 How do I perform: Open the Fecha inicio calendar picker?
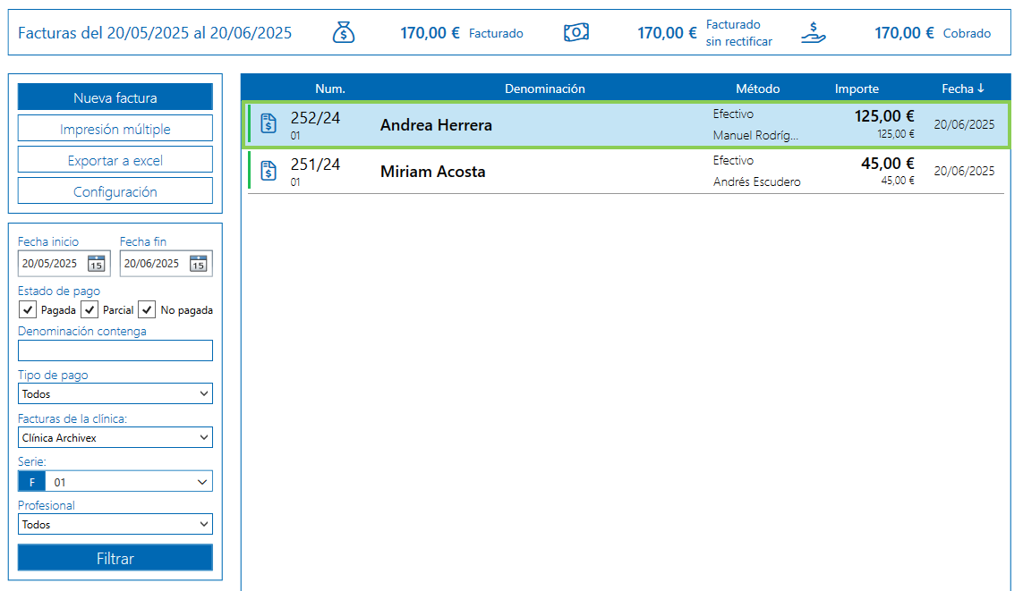96,264
